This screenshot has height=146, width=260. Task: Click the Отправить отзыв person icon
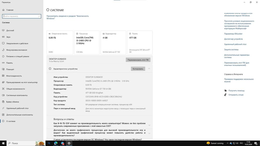(225, 95)
